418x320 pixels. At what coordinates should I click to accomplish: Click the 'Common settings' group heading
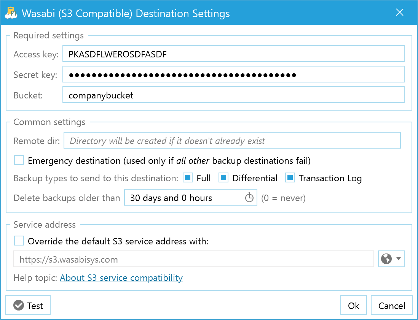pos(49,122)
